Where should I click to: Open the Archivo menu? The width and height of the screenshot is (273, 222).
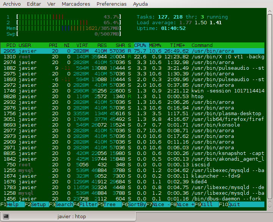click(12, 4)
